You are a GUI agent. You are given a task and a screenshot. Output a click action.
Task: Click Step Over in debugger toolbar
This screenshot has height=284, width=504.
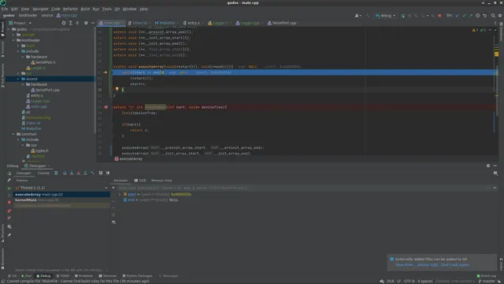(65, 173)
